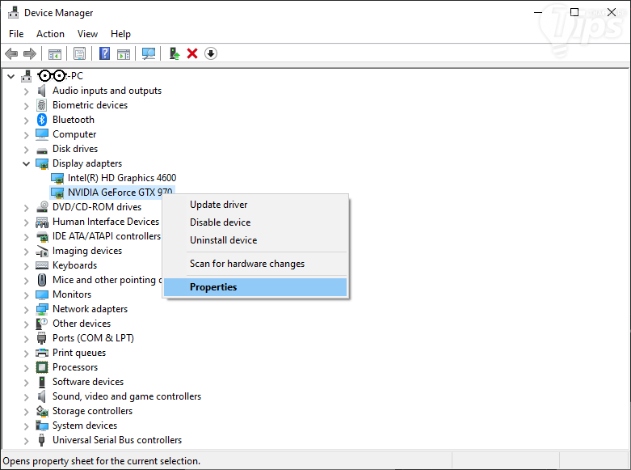This screenshot has width=631, height=470.
Task: Click the Update device driver toolbar icon
Action: tap(175, 53)
